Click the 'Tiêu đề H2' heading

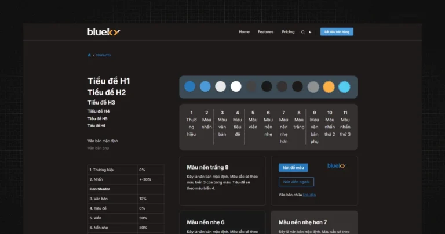[107, 92]
